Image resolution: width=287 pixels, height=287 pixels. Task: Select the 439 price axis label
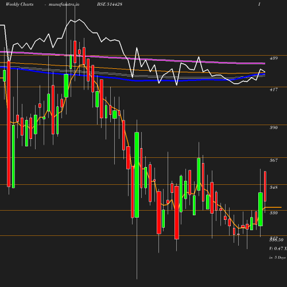[274, 58]
